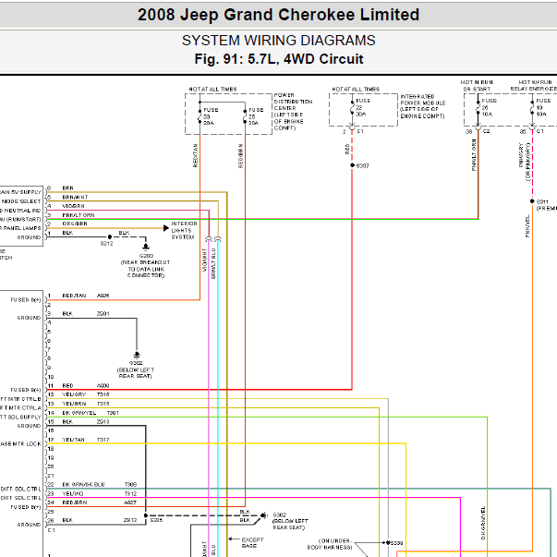Image resolution: width=557 pixels, height=557 pixels.
Task: Click the 'FUSE 22 30A' label
Action: pos(363,107)
